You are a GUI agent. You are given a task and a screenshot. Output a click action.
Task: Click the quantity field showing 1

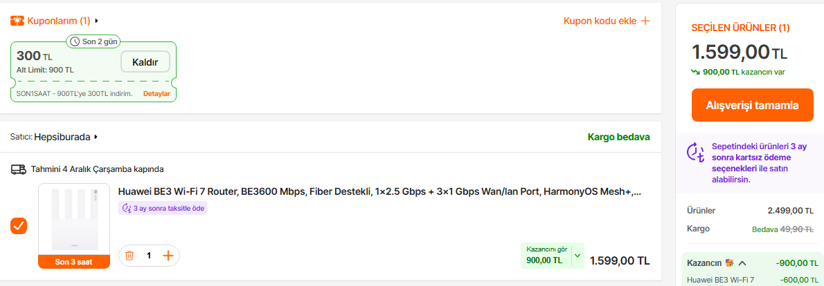[149, 256]
